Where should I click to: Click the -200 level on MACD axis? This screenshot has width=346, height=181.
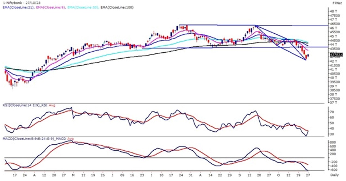click(x=334, y=161)
